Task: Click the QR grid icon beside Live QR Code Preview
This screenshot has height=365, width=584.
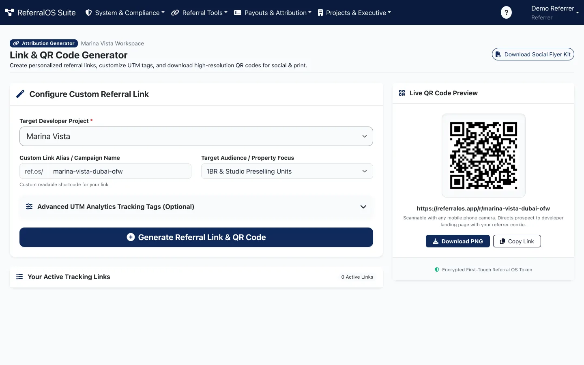Action: (402, 93)
